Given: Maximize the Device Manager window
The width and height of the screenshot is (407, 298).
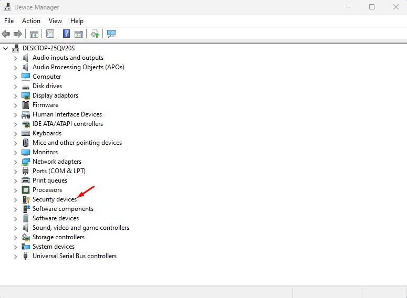Looking at the screenshot, I should 372,7.
